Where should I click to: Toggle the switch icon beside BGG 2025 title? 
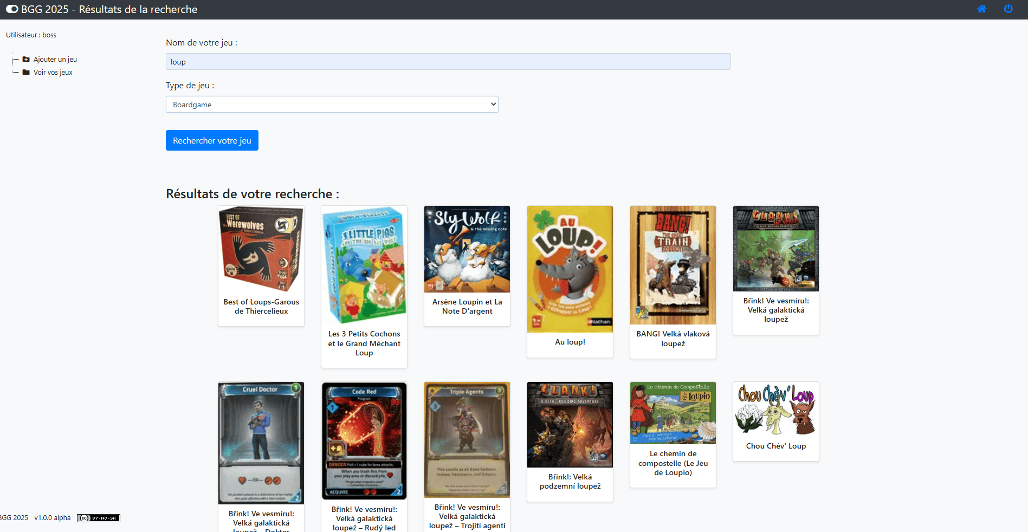coord(12,9)
